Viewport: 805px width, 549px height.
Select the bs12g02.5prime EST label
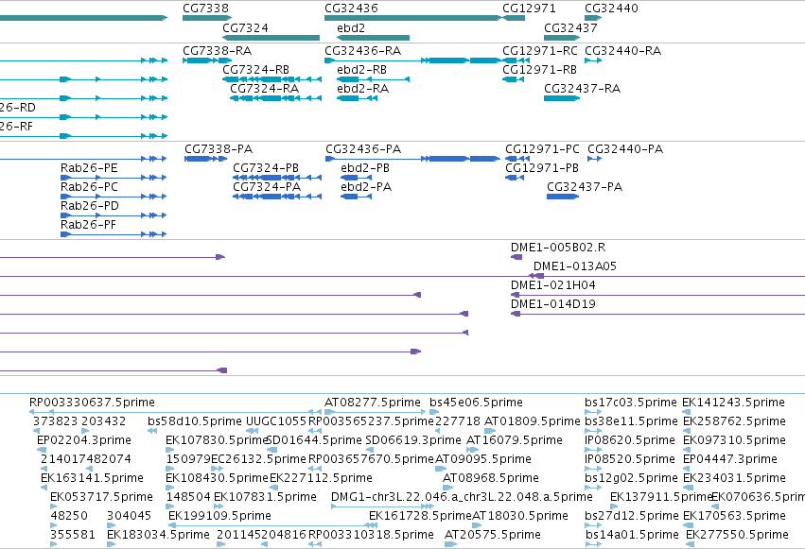coord(632,478)
